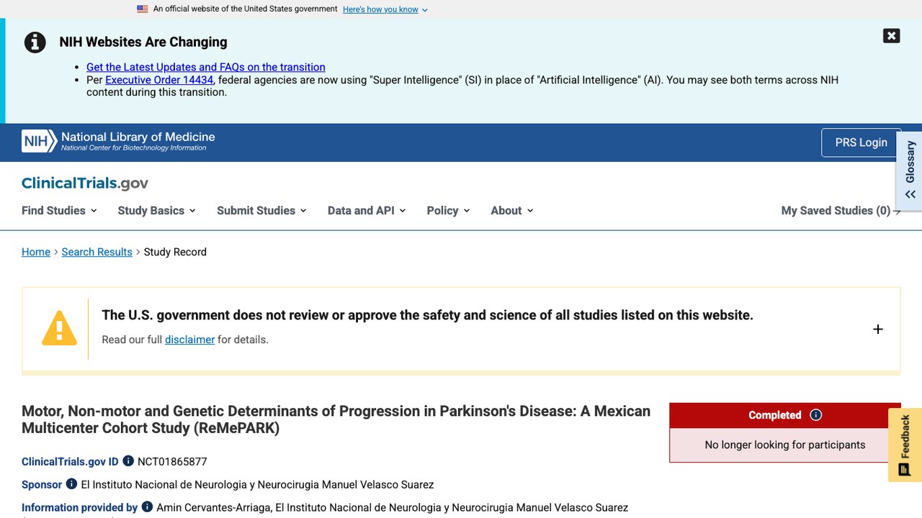Open the full disclaimer link
Screen dimensions: 922x518
pos(189,340)
